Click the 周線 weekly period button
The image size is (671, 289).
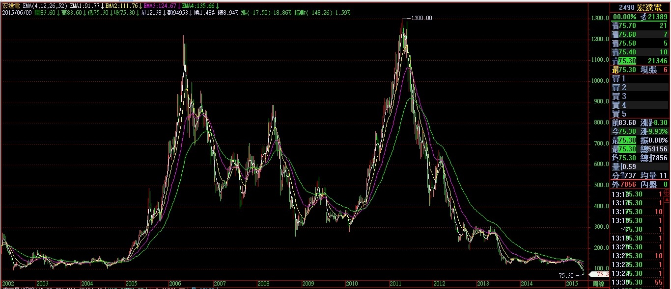598,284
